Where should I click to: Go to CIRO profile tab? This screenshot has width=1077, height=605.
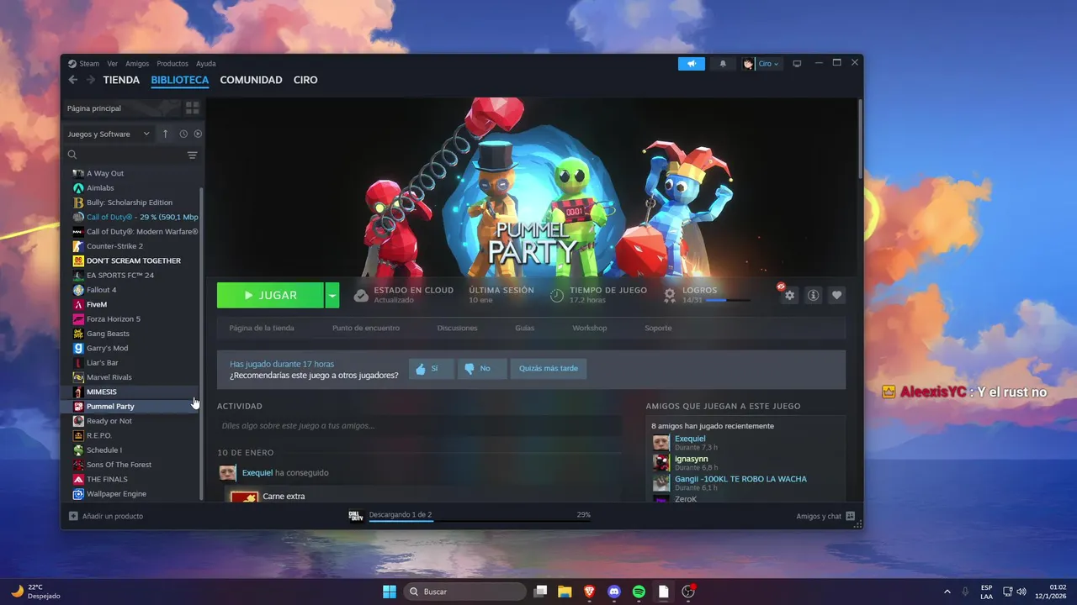click(305, 80)
